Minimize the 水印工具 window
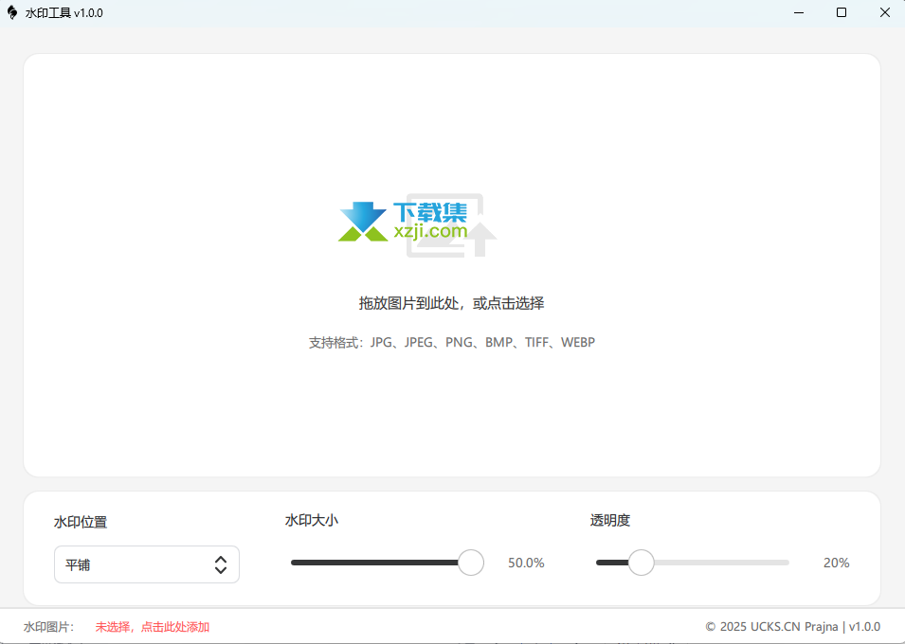This screenshot has width=905, height=644. tap(799, 12)
